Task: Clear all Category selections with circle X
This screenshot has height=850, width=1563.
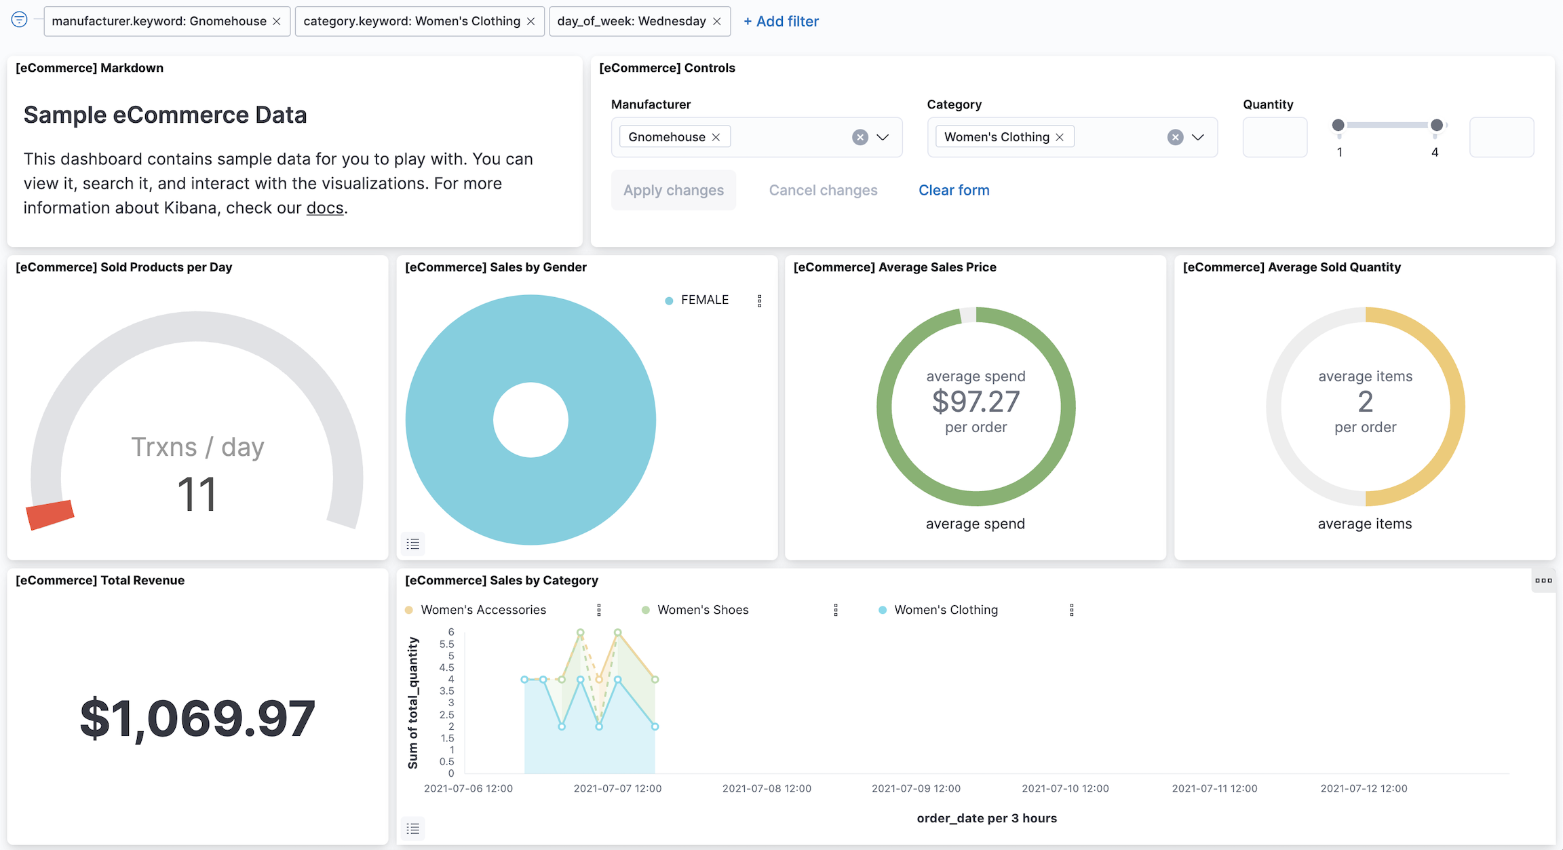Action: pyautogui.click(x=1176, y=137)
